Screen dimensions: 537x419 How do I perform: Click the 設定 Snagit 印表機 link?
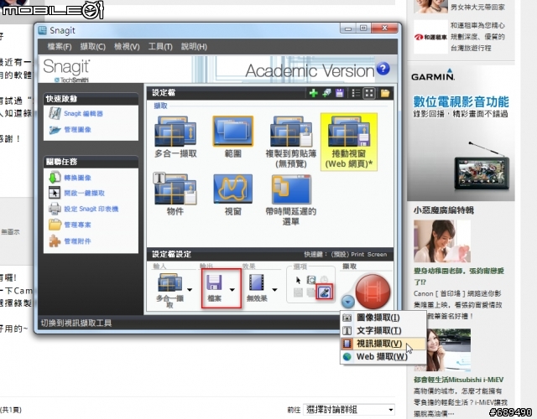pyautogui.click(x=91, y=209)
